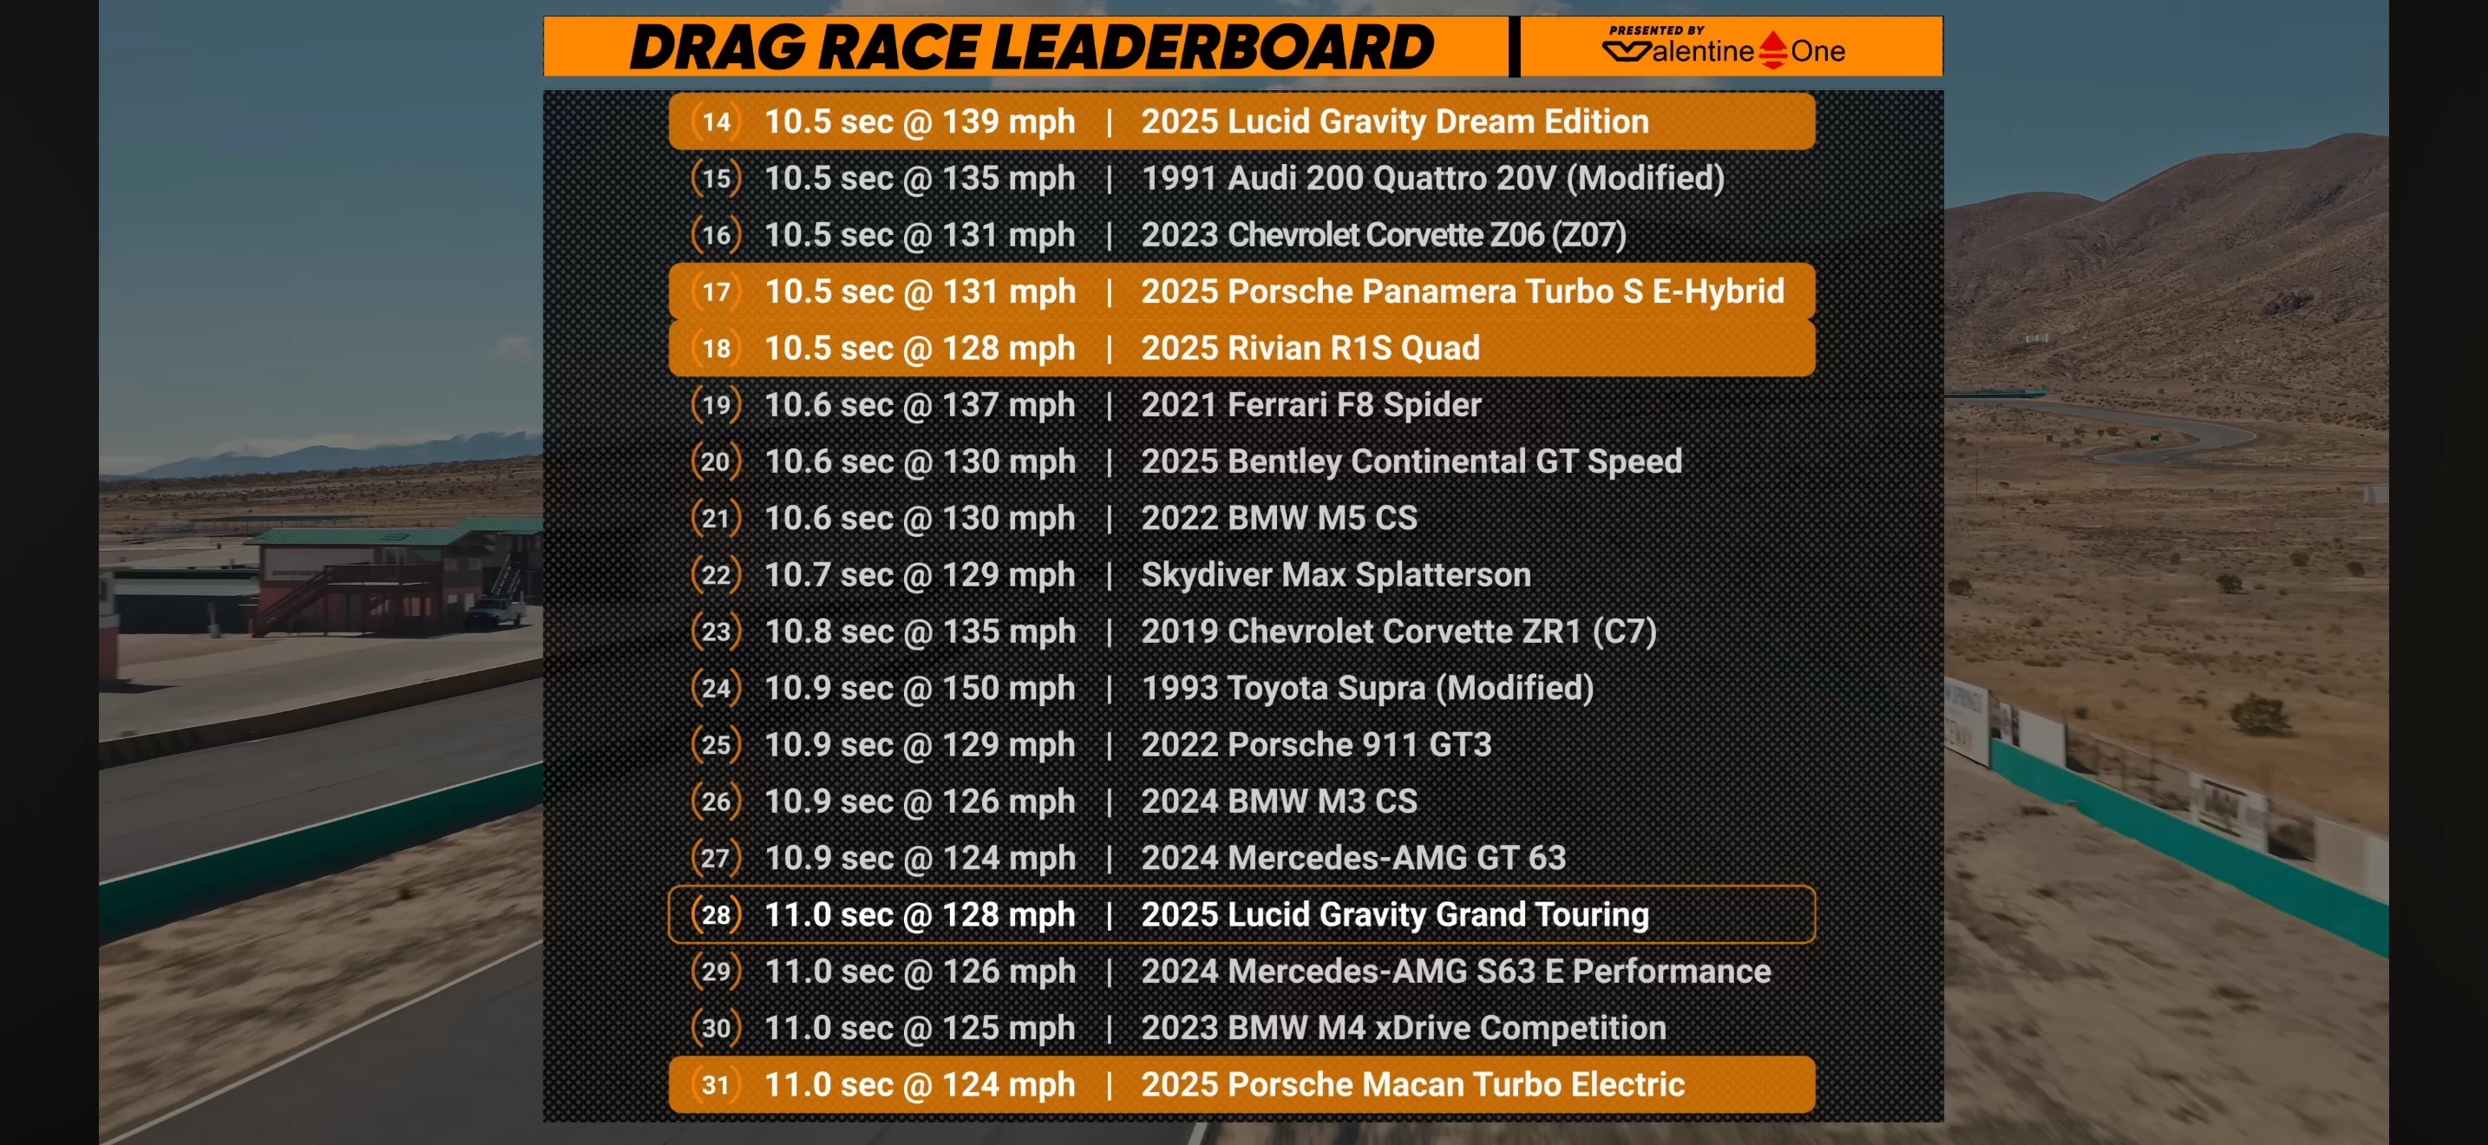Click the rank 14 number badge

[x=717, y=121]
